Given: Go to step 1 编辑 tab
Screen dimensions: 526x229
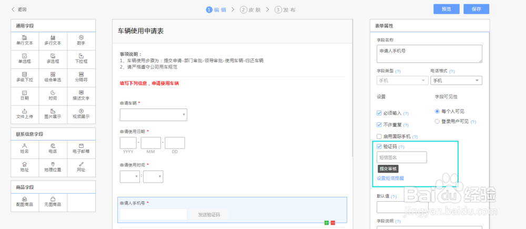Looking at the screenshot, I should point(217,9).
